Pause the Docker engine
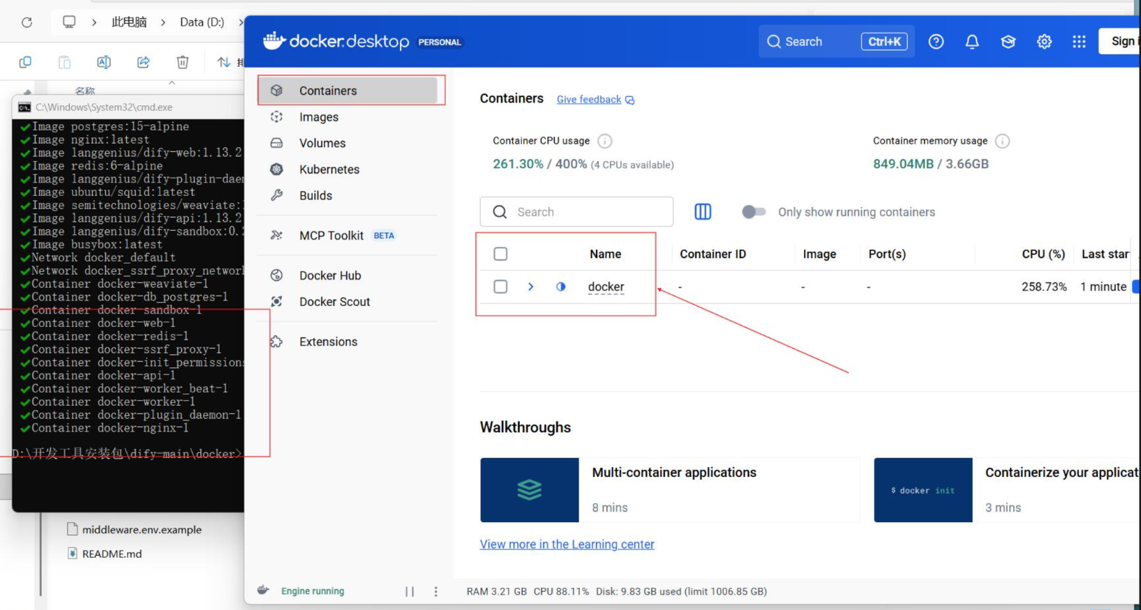This screenshot has height=610, width=1141. (x=410, y=591)
